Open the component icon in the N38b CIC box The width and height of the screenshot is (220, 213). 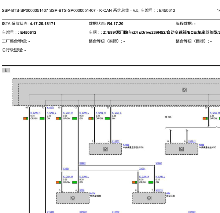coord(181,149)
